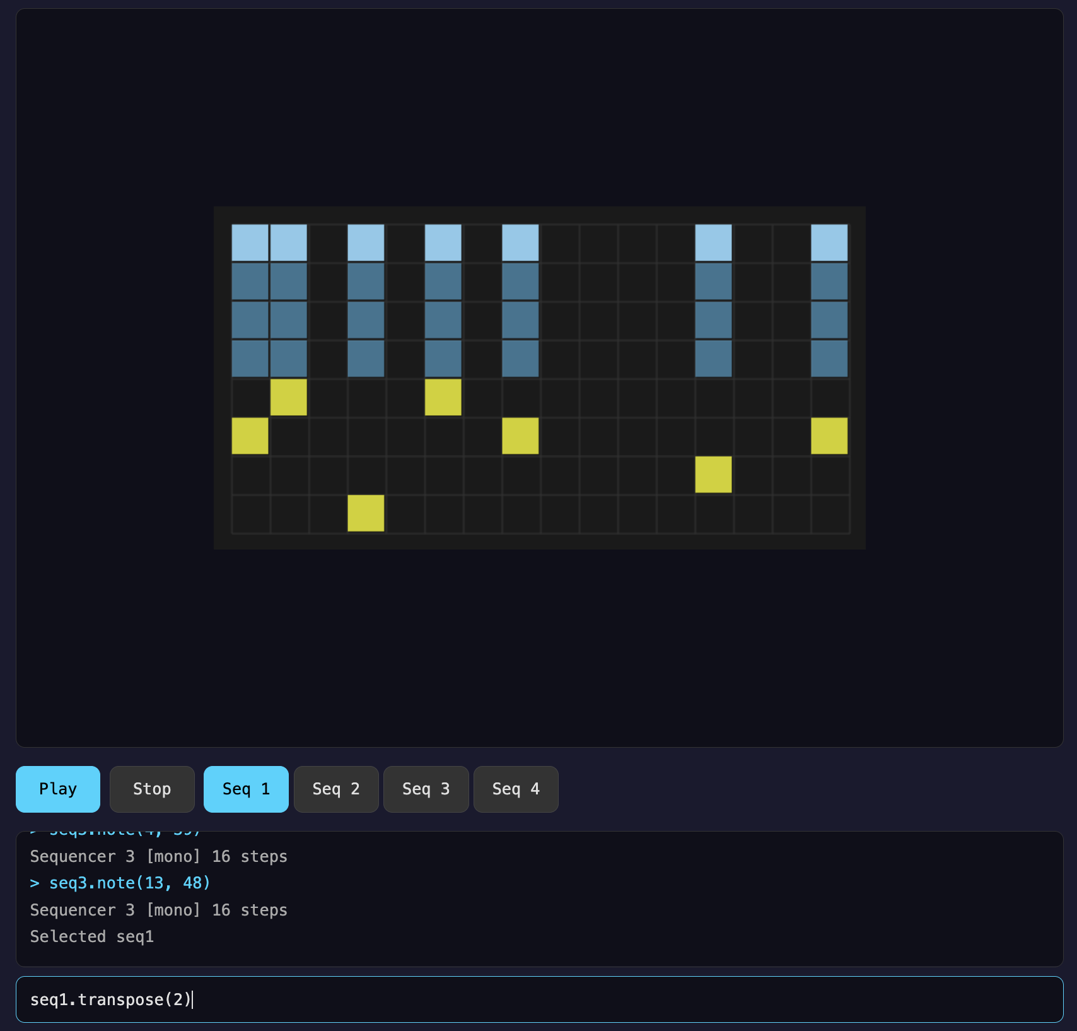Enable the empty bottom-right grid cell

pyautogui.click(x=829, y=514)
